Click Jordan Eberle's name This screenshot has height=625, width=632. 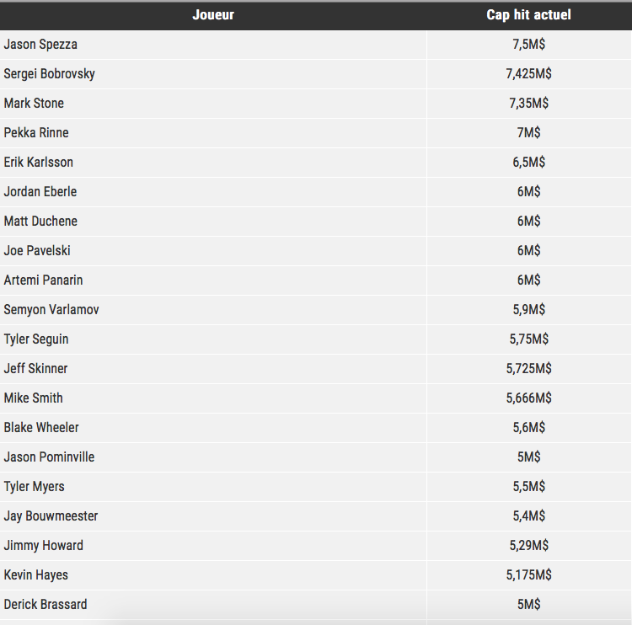coord(40,191)
